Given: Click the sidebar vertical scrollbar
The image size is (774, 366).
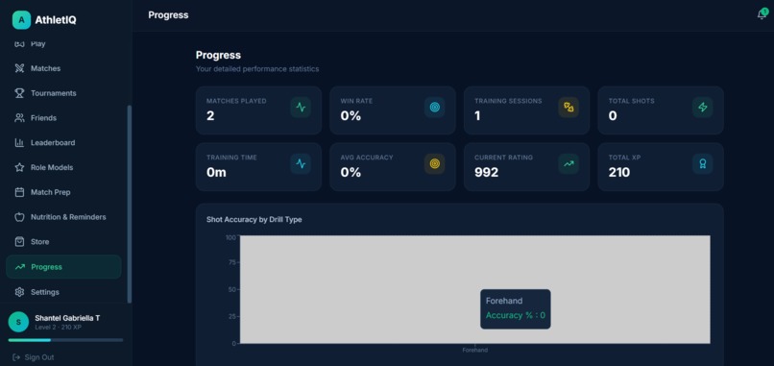Looking at the screenshot, I should [x=130, y=204].
